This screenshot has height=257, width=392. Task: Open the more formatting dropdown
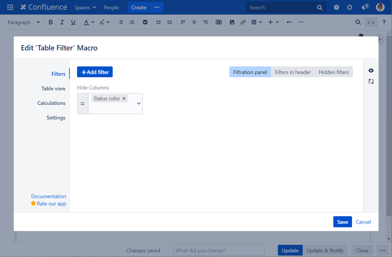(x=104, y=22)
